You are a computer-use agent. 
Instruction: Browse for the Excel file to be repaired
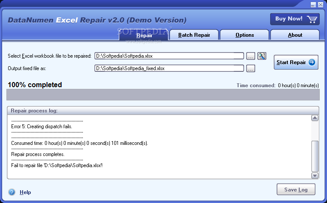tap(250, 56)
